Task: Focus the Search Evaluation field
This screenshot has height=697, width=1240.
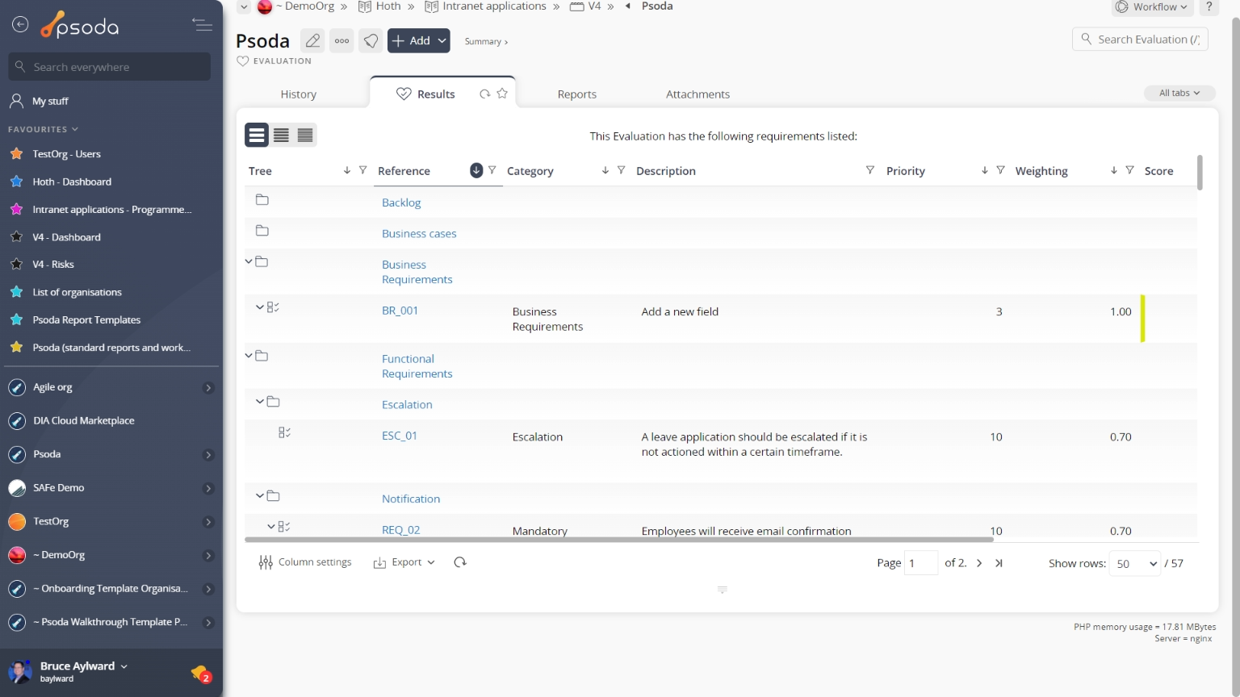Action: (x=1140, y=39)
